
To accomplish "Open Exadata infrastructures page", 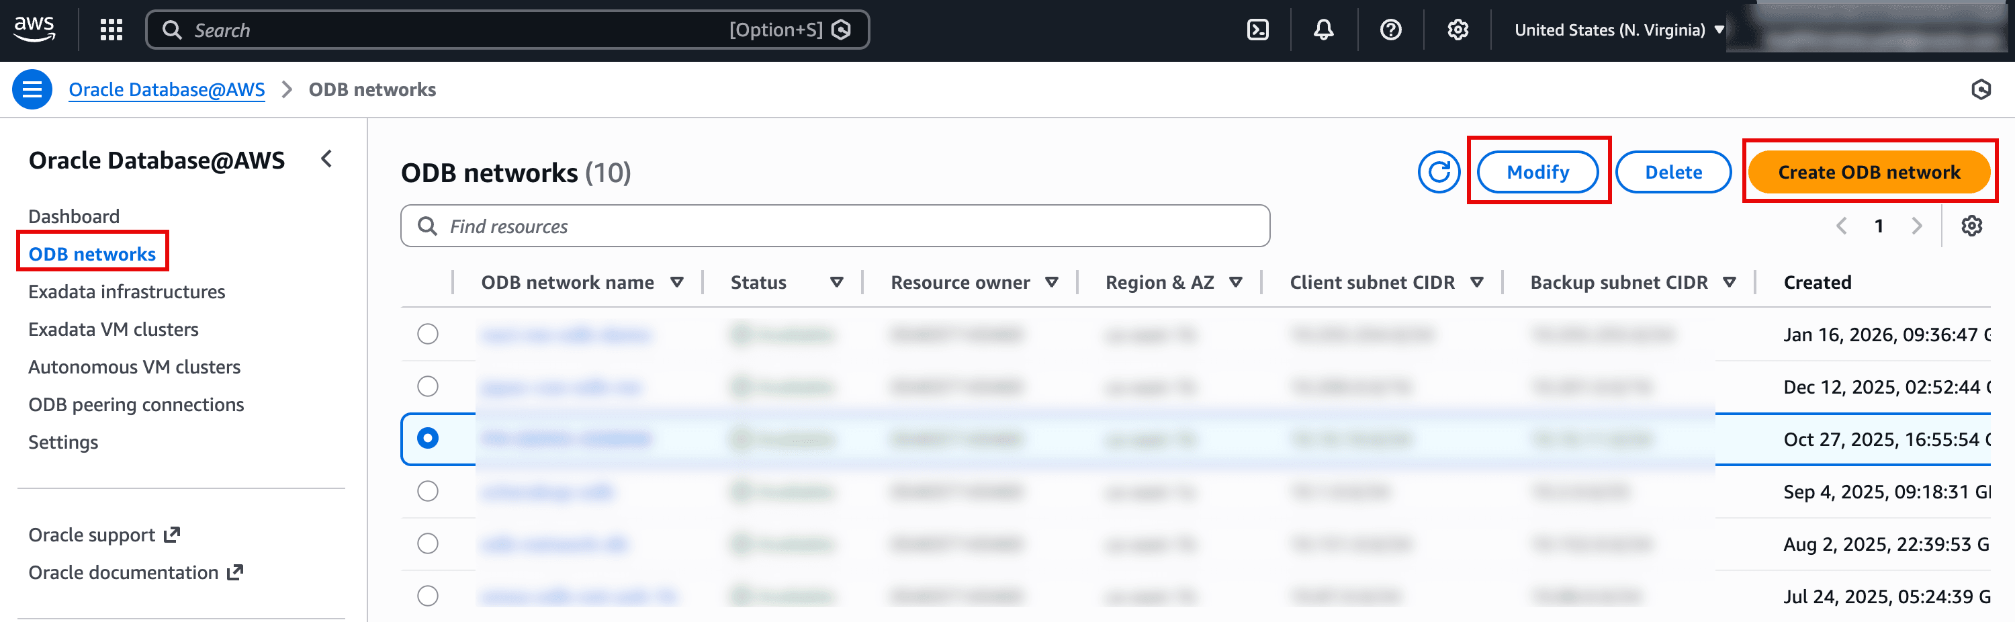I will tap(127, 291).
